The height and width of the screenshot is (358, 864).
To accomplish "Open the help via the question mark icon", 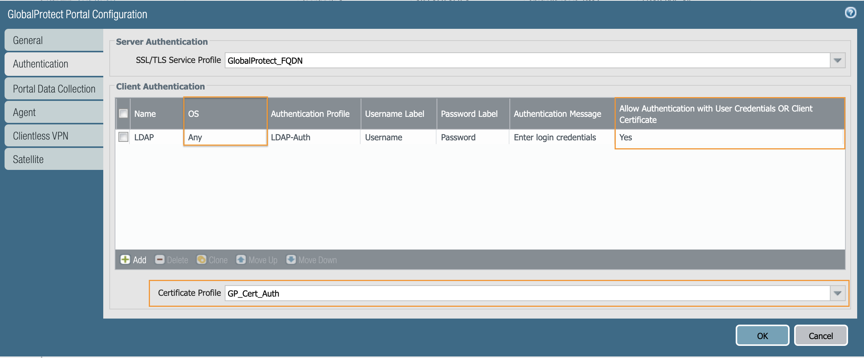I will pos(851,13).
